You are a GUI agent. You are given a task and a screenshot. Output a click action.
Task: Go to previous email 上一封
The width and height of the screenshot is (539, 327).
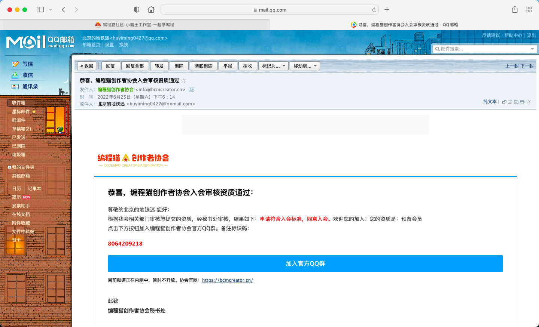[x=512, y=66]
